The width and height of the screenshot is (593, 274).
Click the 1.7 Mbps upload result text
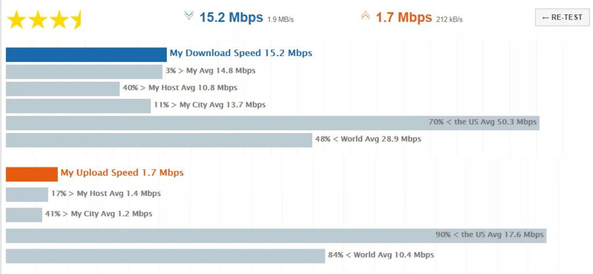pyautogui.click(x=404, y=17)
